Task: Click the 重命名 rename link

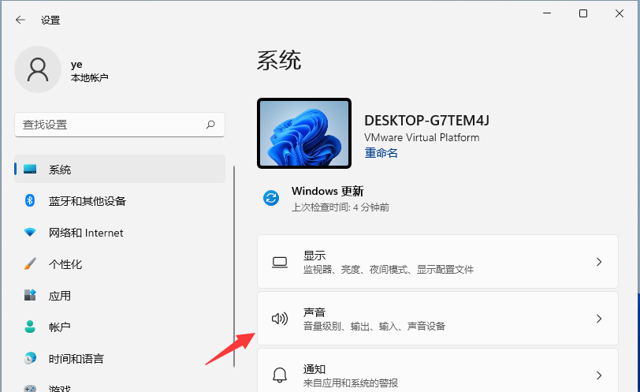Action: (381, 153)
